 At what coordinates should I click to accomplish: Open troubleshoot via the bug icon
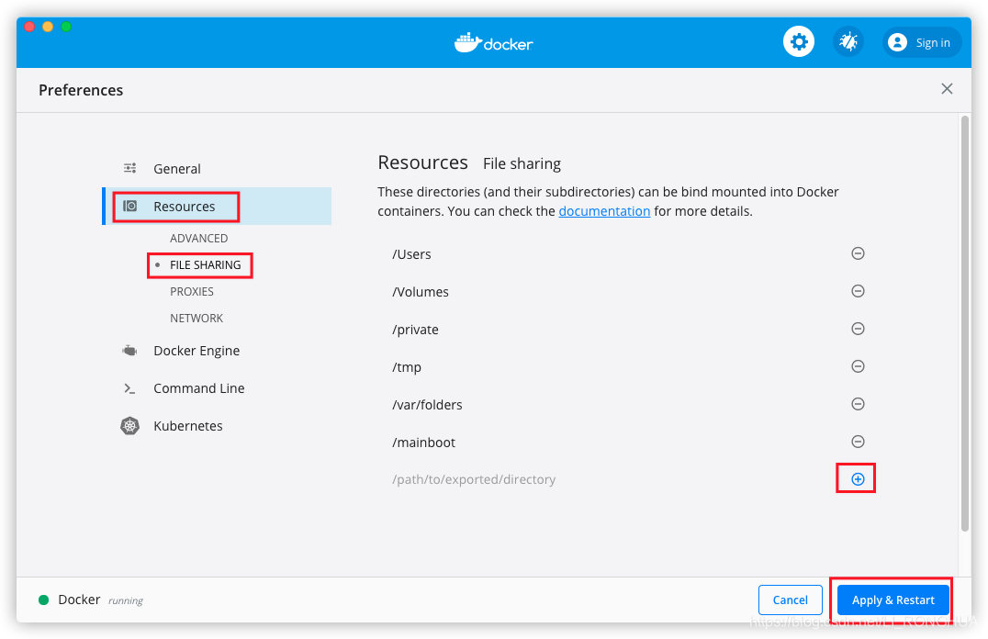pyautogui.click(x=848, y=42)
